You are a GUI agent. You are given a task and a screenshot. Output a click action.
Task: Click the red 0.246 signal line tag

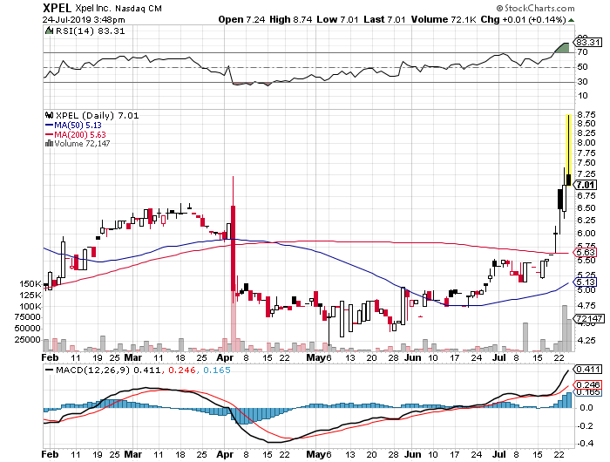coord(588,384)
